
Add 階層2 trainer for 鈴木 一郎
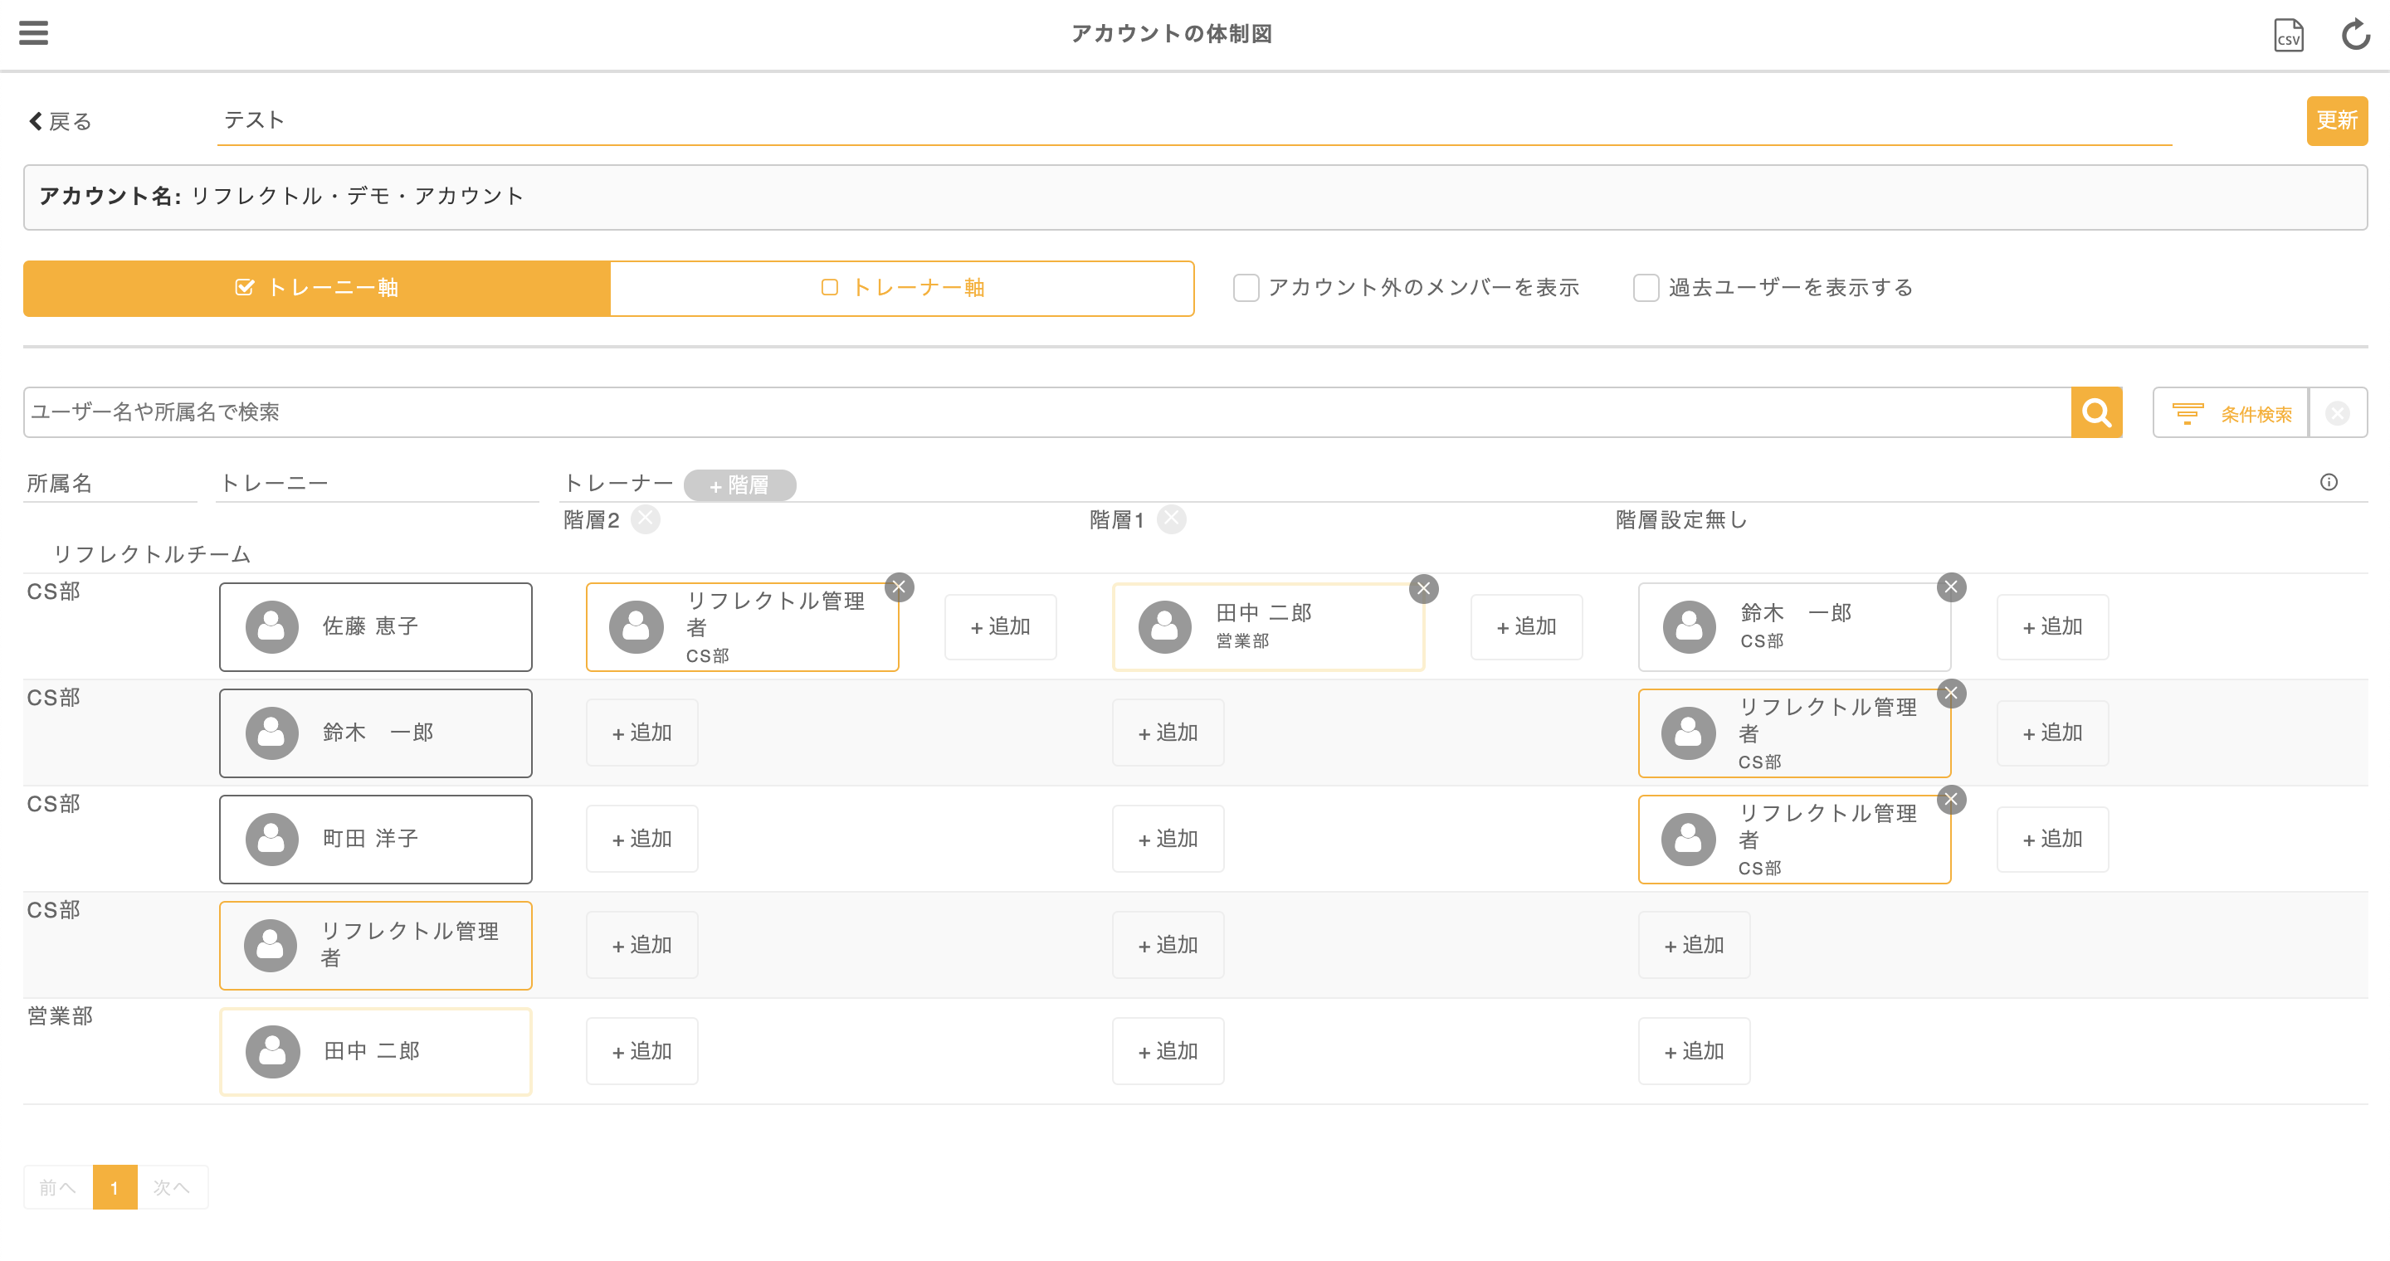pos(642,733)
